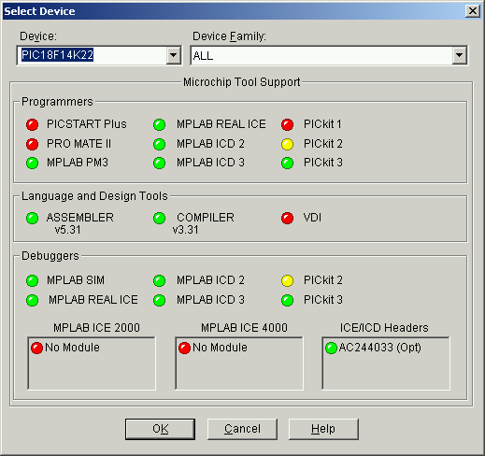
Task: Click the green ASSEMBLER status light
Action: pyautogui.click(x=32, y=218)
